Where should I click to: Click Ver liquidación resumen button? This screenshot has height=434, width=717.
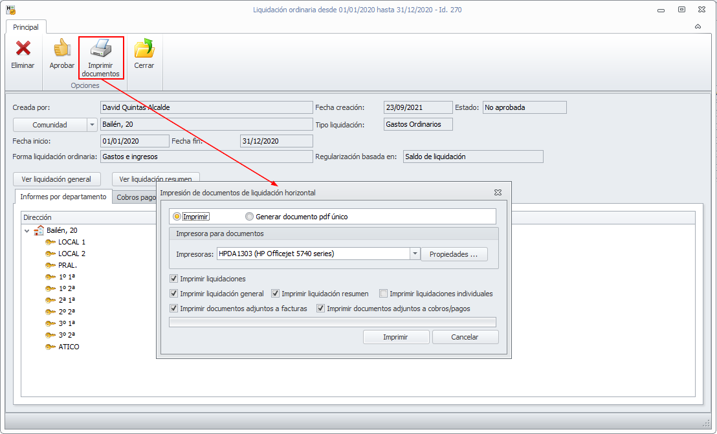pyautogui.click(x=155, y=179)
